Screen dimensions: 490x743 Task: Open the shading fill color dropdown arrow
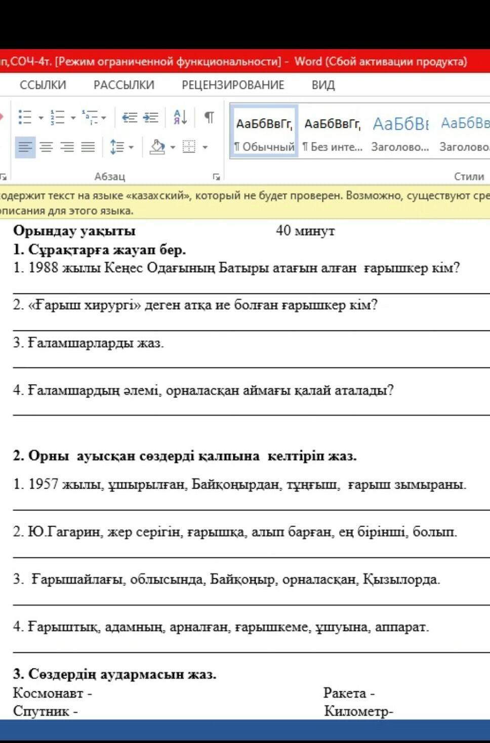[x=173, y=147]
